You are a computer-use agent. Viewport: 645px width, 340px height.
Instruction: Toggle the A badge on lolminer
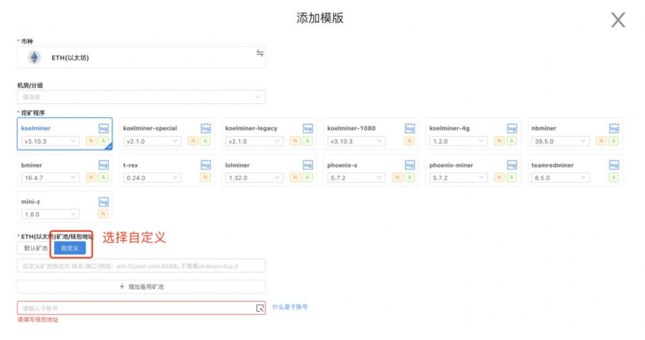pyautogui.click(x=307, y=177)
